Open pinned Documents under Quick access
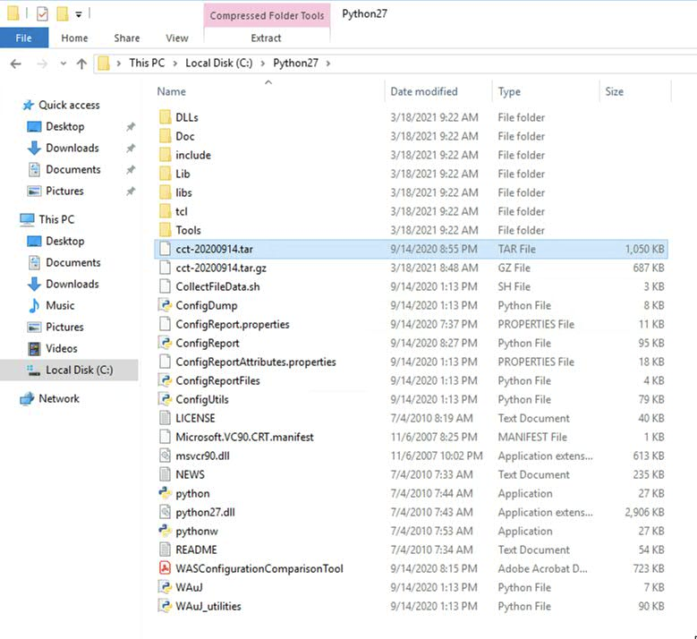This screenshot has width=697, height=639. click(x=72, y=169)
